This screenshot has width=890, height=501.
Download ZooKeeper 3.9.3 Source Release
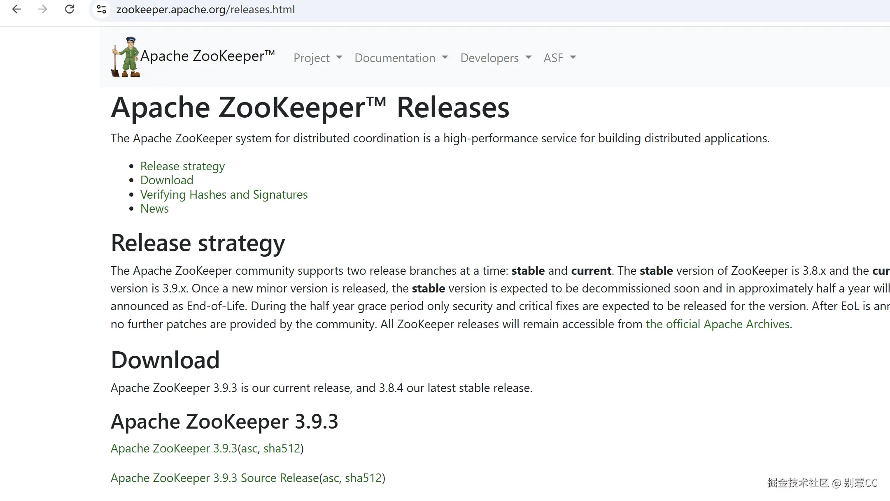[214, 478]
